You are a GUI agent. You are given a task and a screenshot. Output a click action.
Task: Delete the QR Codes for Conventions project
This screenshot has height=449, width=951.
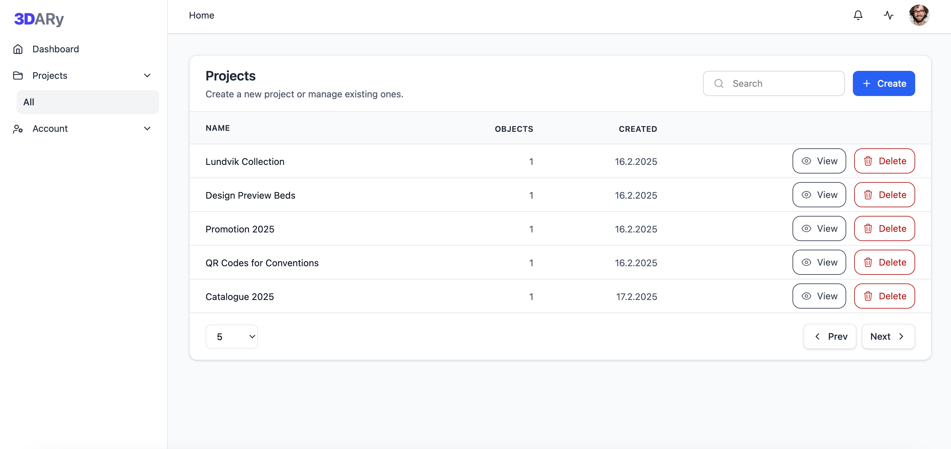coord(884,263)
